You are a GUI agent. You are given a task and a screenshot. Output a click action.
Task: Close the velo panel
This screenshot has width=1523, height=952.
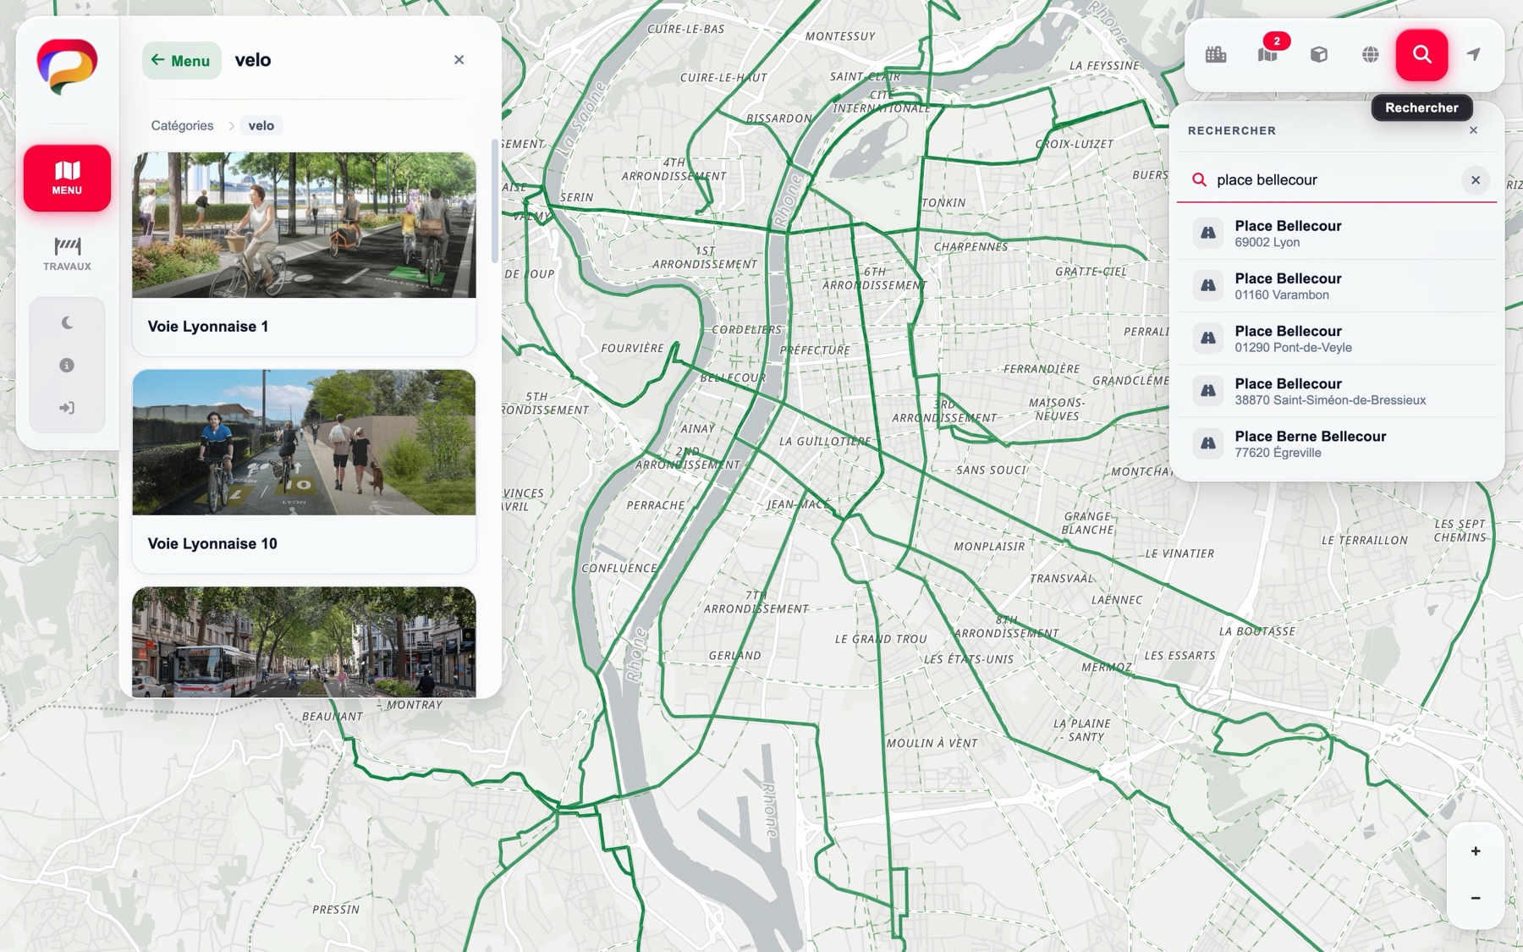click(459, 60)
